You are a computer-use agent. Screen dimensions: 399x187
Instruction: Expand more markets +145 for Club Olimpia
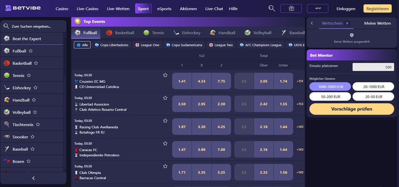pos(300,172)
